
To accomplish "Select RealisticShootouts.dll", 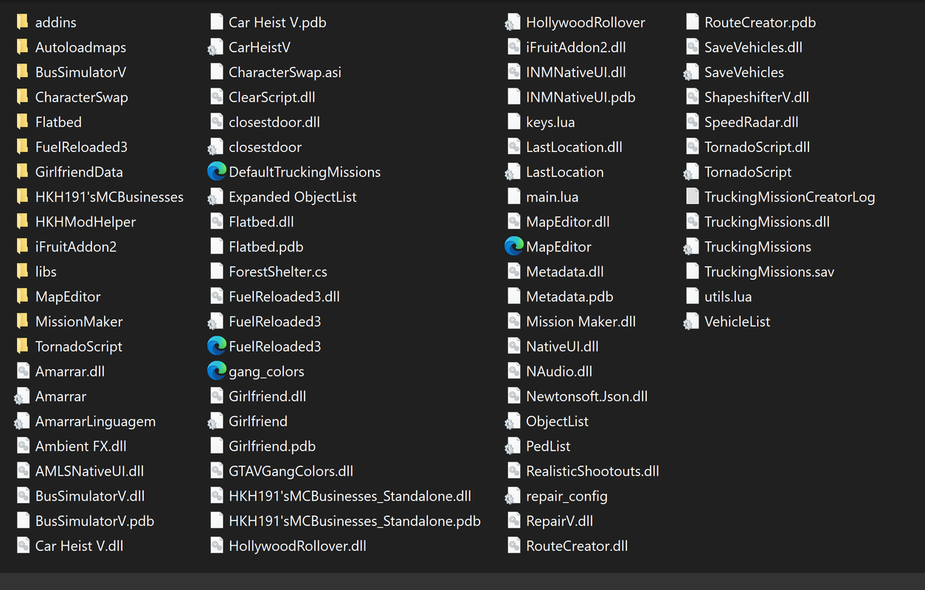I will (583, 471).
